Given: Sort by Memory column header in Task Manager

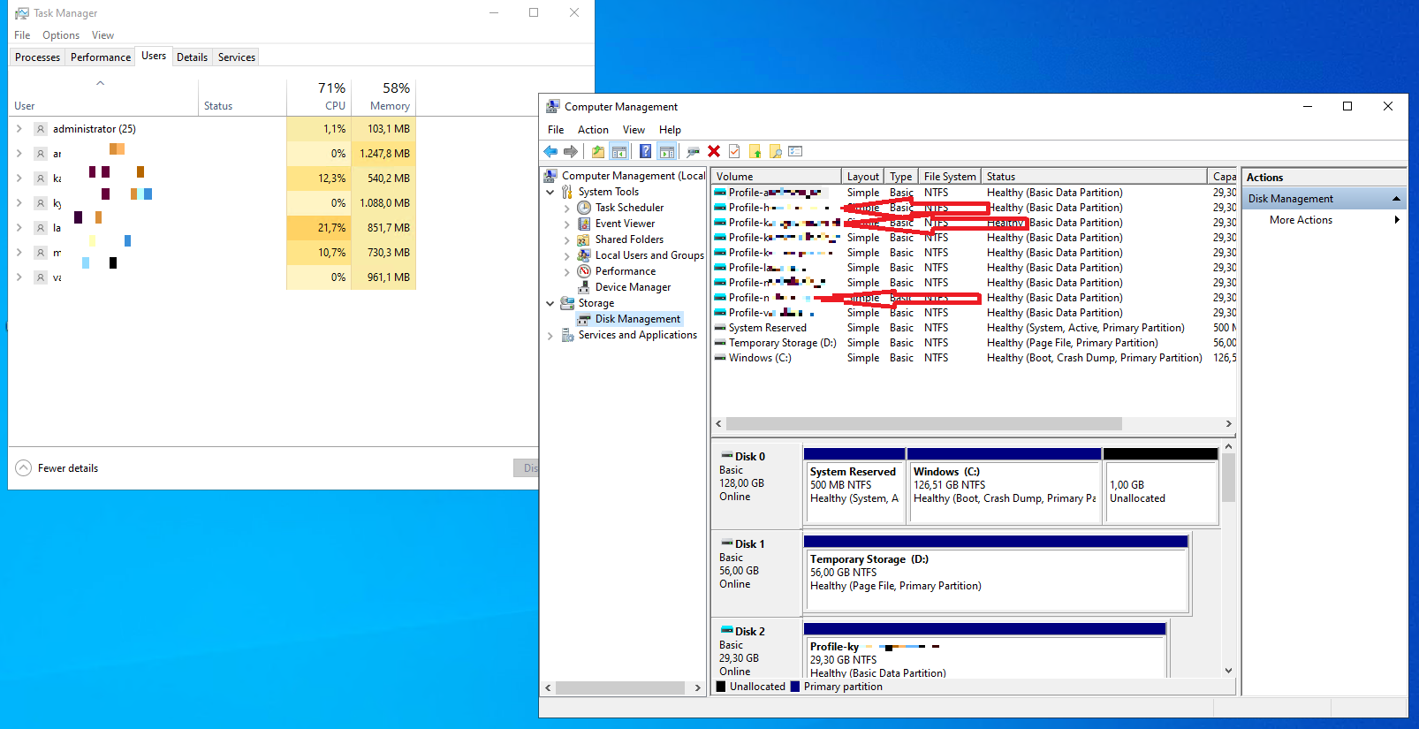Looking at the screenshot, I should pos(383,97).
